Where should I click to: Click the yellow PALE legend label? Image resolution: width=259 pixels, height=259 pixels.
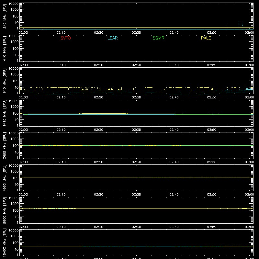click(x=206, y=38)
